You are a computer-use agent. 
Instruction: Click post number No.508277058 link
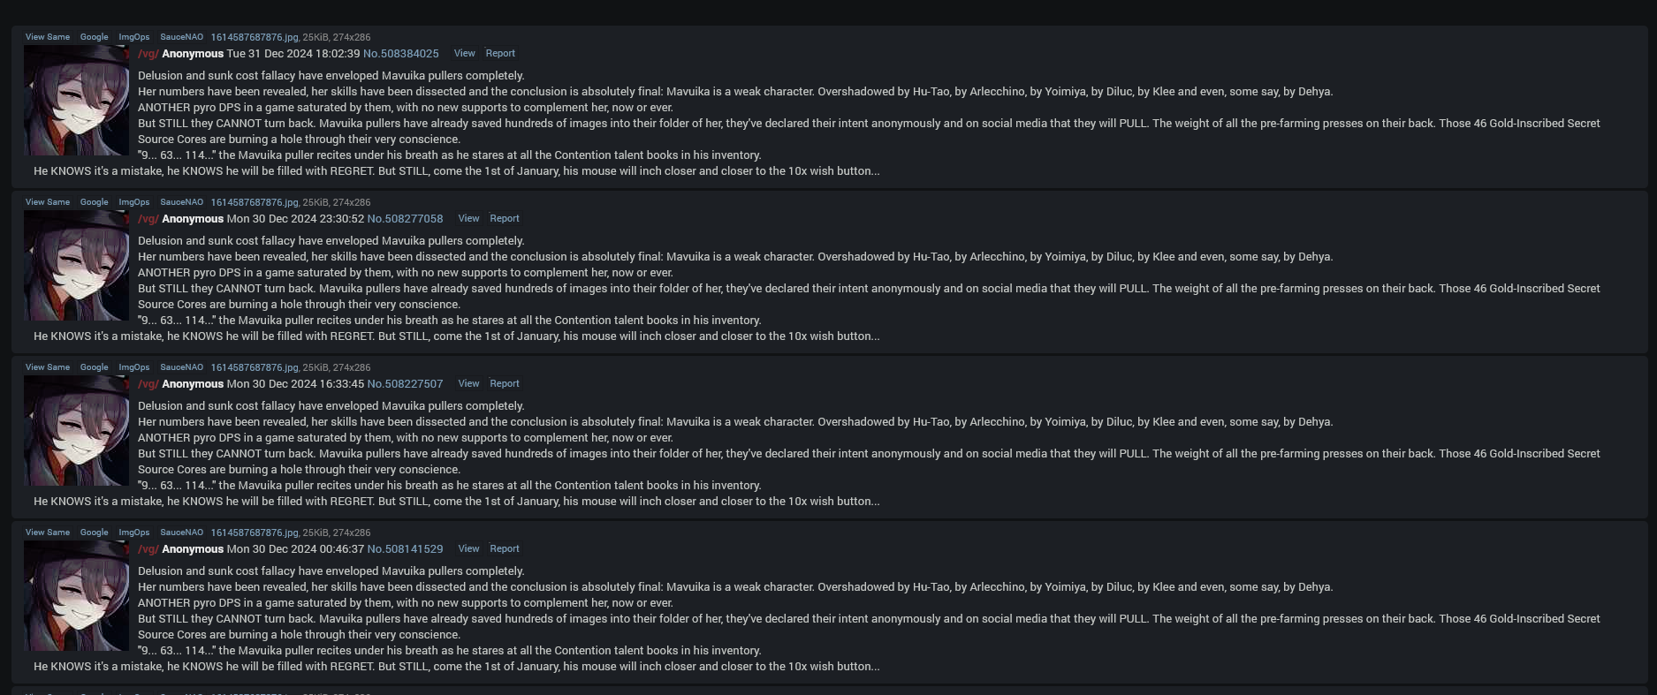click(405, 219)
